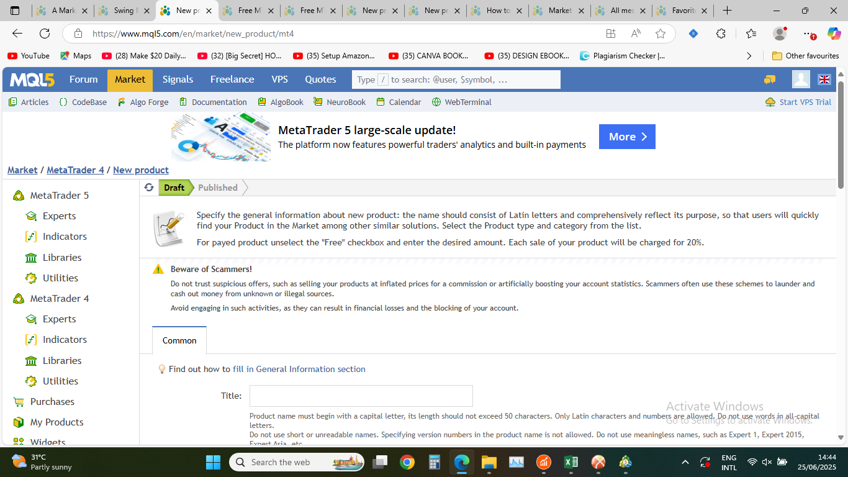
Task: Open the VPS menu item
Action: tap(279, 79)
